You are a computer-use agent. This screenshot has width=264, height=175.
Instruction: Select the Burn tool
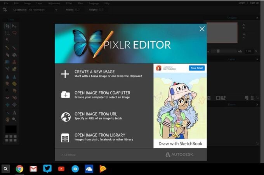coord(14,91)
